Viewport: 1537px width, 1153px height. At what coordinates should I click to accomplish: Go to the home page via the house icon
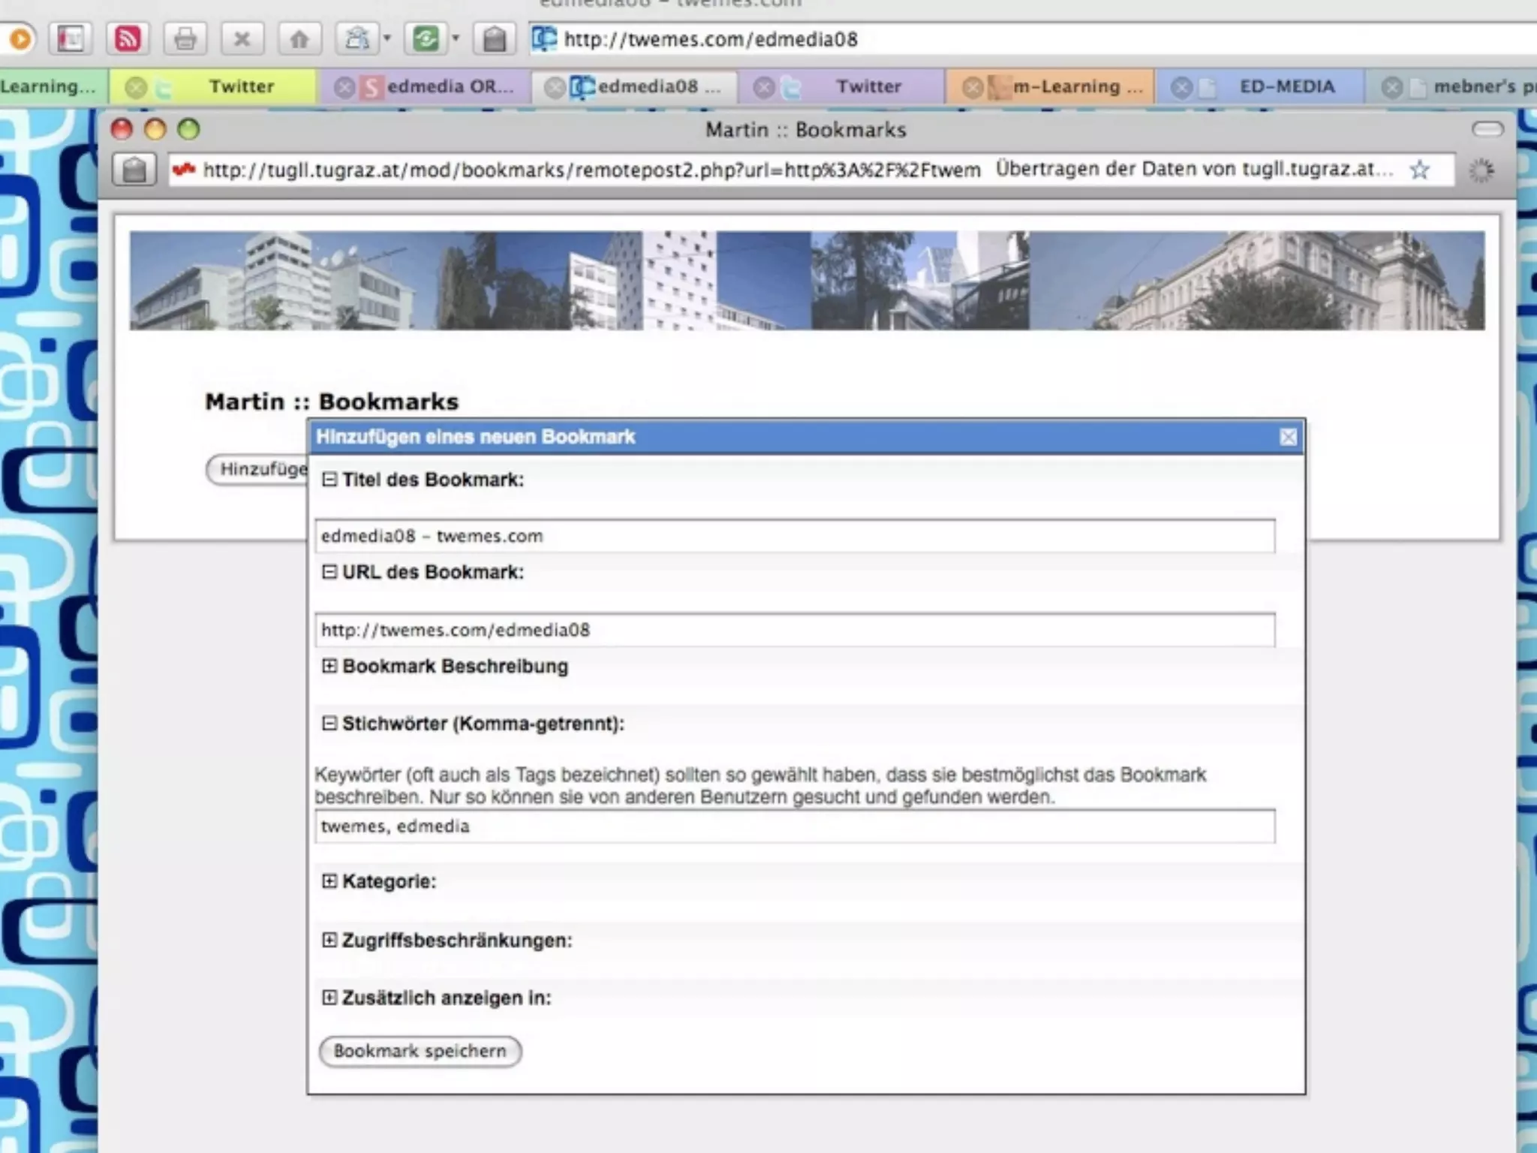(299, 38)
